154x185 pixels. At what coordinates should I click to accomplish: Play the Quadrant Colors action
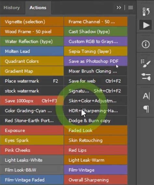32,61
